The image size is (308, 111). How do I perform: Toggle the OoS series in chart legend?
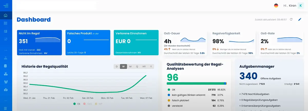click(x=88, y=104)
